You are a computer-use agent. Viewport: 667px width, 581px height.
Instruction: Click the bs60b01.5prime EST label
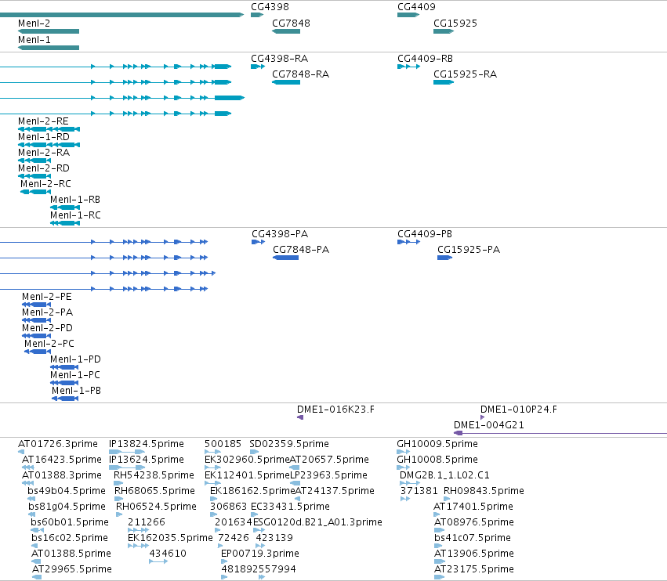70,522
